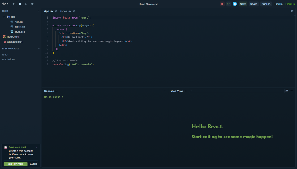Viewport: 297px width, 169px height.
Task: Click the folder icon in the top toolbar
Action: click(x=20, y=4)
